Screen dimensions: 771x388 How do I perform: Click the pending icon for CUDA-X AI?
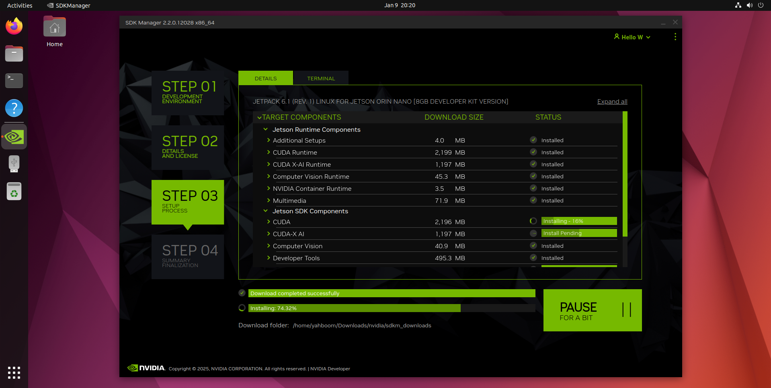click(x=533, y=233)
